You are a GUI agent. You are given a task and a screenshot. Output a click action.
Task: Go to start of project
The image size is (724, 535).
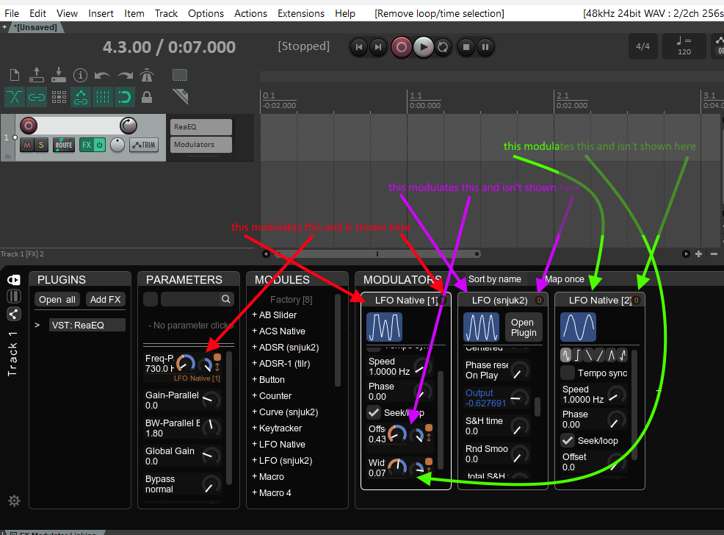[359, 46]
